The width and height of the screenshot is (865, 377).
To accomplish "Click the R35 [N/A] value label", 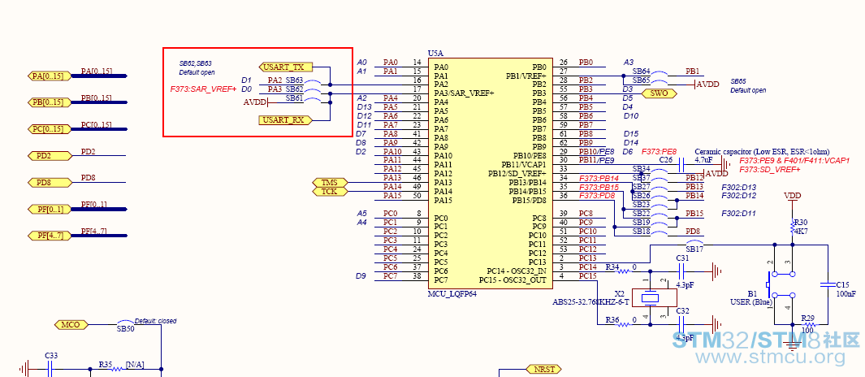I will tap(135, 365).
